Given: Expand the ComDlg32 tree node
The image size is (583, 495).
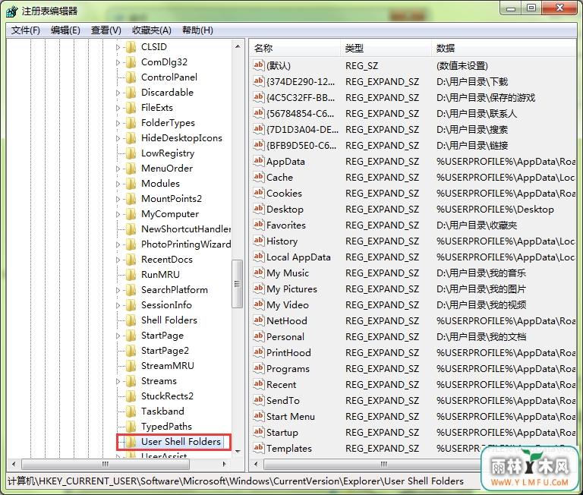Looking at the screenshot, I should (x=118, y=62).
